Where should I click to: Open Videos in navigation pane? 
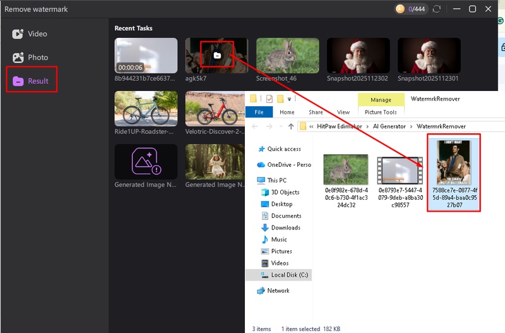pyautogui.click(x=275, y=263)
